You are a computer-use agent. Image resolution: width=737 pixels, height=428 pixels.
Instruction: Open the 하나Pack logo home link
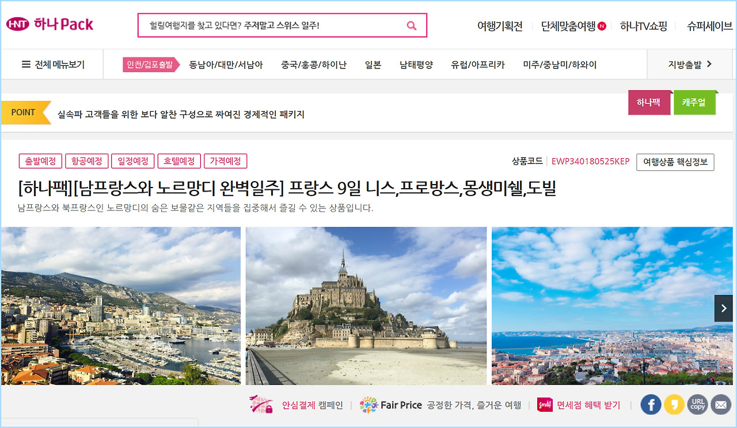click(50, 24)
